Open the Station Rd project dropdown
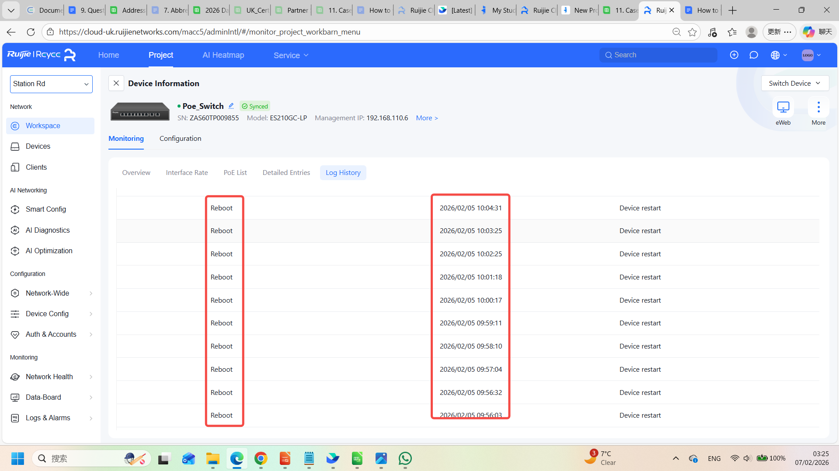This screenshot has width=839, height=471. click(x=51, y=84)
